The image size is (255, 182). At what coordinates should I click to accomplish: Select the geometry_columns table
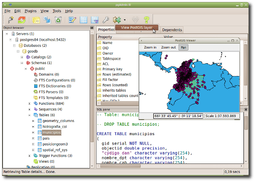[58, 121]
